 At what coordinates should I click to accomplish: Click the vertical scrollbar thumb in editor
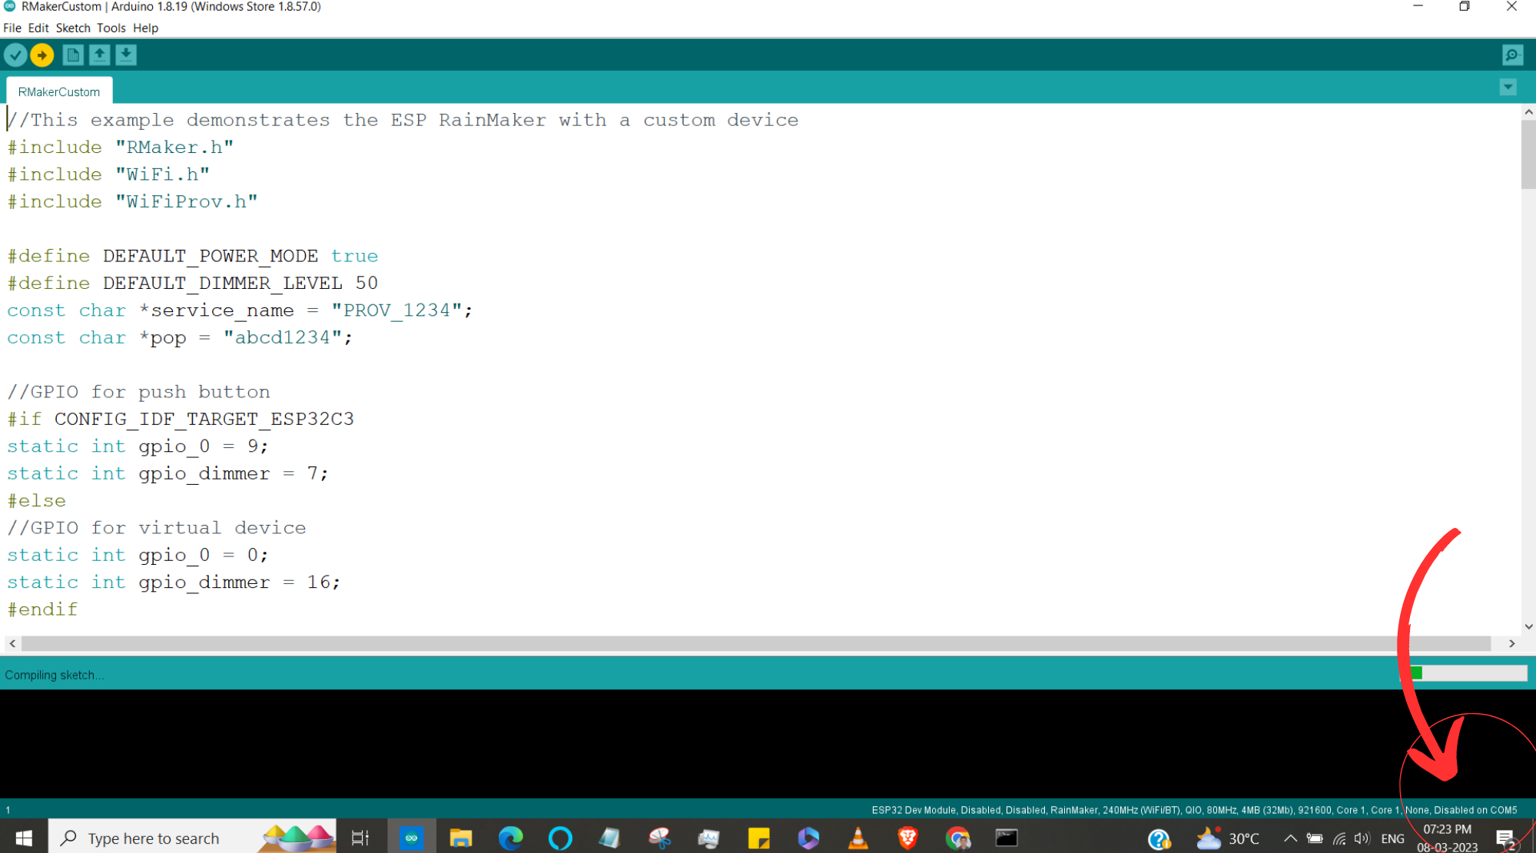pos(1528,154)
